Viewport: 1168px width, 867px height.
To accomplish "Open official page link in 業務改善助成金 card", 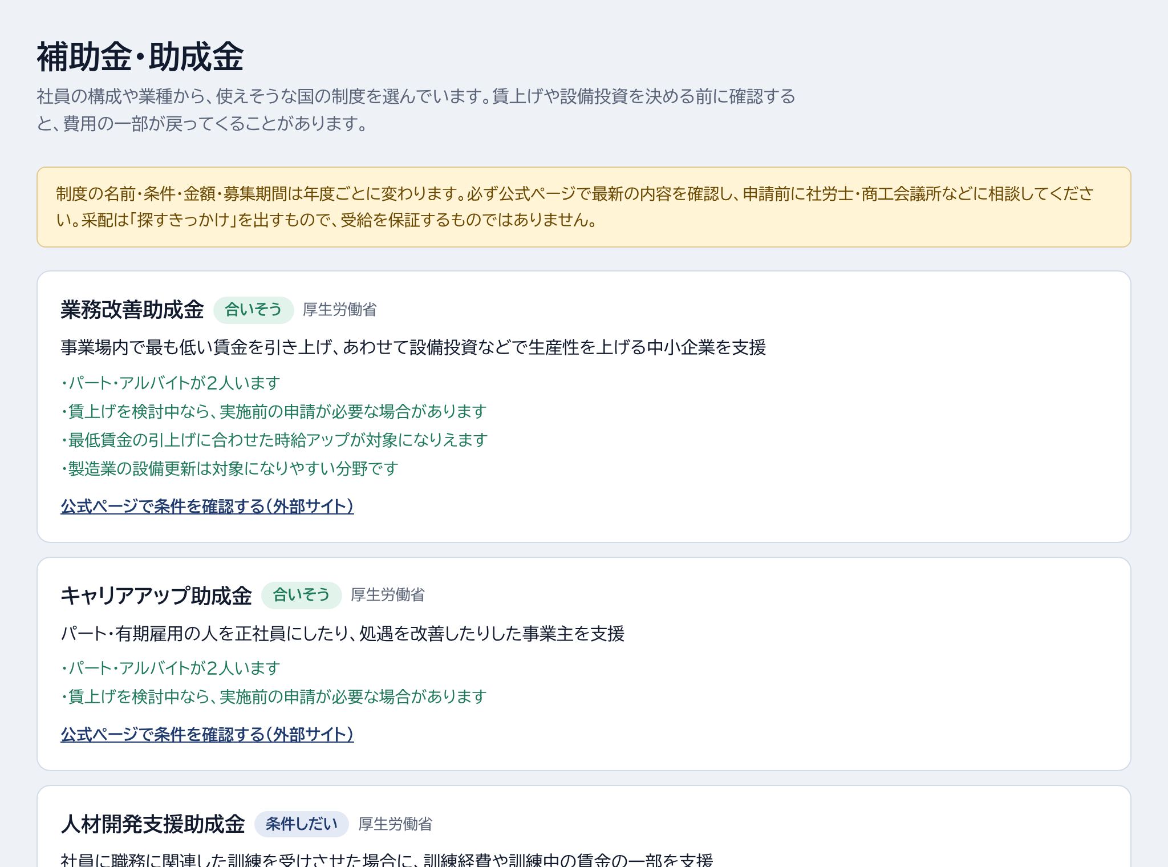I will pos(207,506).
